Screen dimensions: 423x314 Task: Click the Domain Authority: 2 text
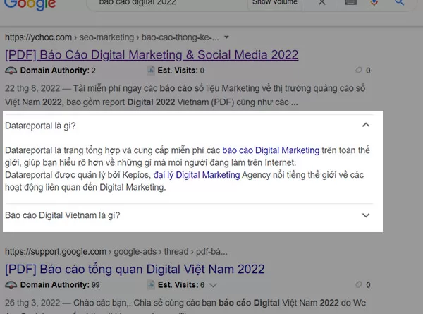point(58,71)
